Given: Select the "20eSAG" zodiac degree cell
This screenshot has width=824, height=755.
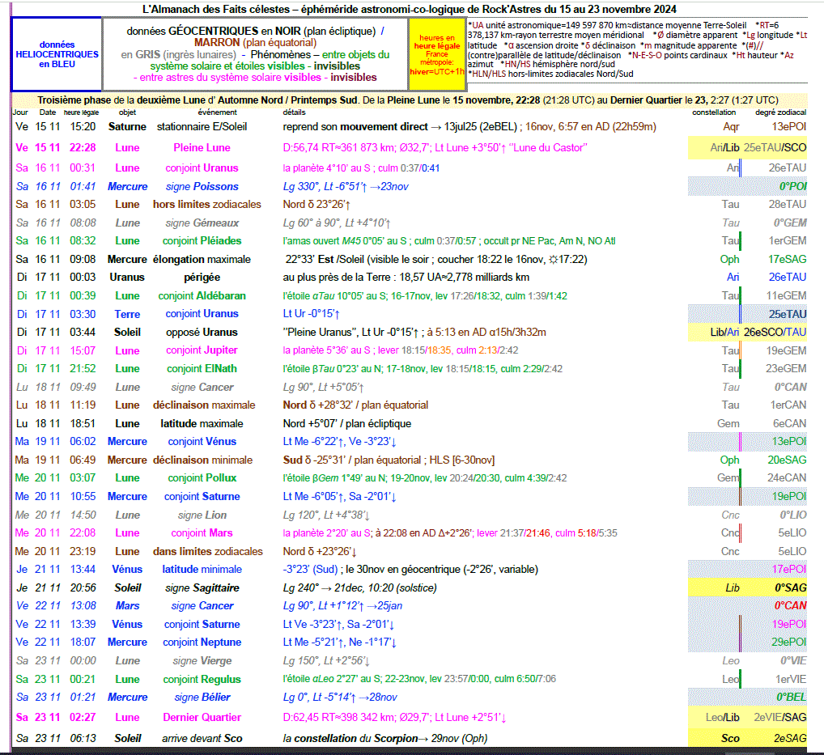Looking at the screenshot, I should [x=787, y=460].
